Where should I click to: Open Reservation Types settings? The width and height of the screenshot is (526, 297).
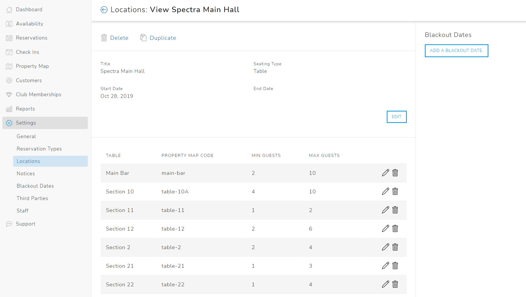pos(39,149)
